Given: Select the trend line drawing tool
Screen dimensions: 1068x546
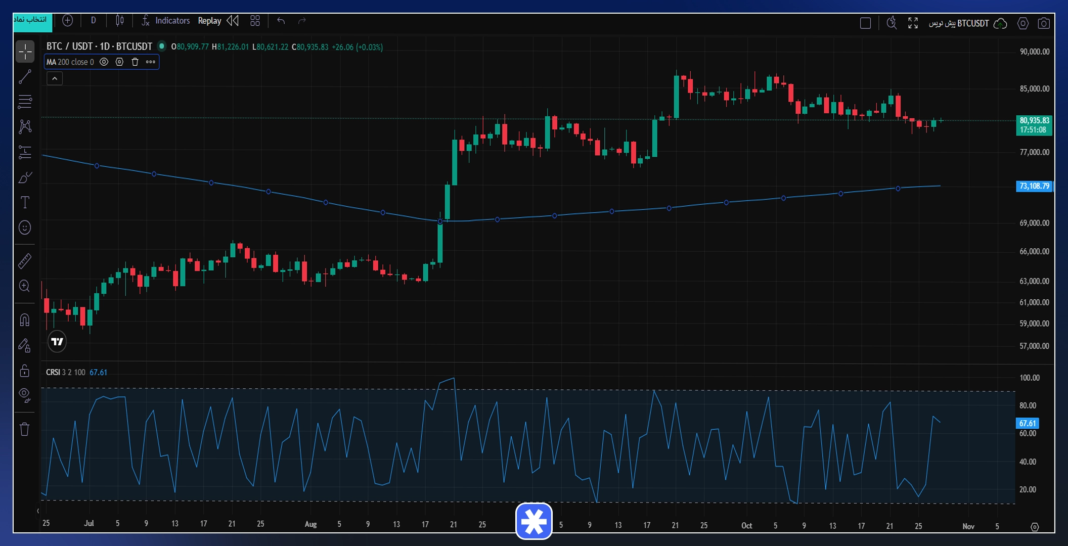Looking at the screenshot, I should (25, 77).
